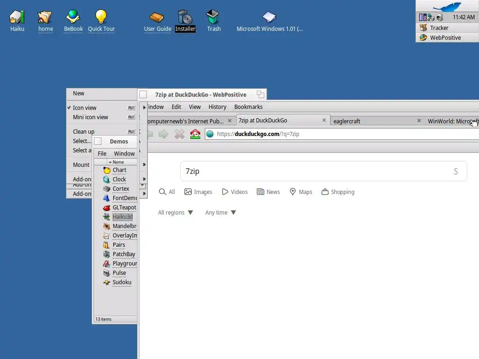Image resolution: width=479 pixels, height=359 pixels.
Task: Expand the All regions dropdown
Action: [175, 213]
